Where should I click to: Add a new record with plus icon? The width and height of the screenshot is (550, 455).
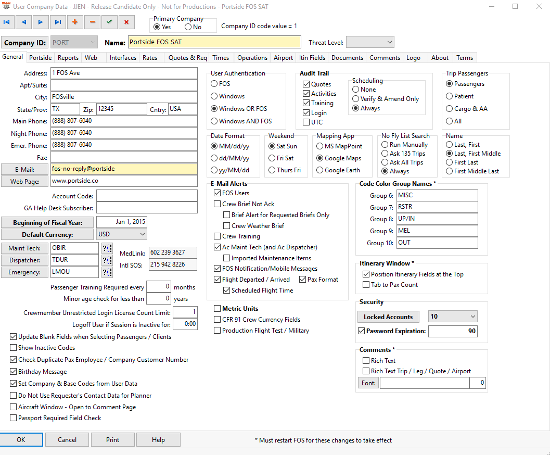pos(75,22)
